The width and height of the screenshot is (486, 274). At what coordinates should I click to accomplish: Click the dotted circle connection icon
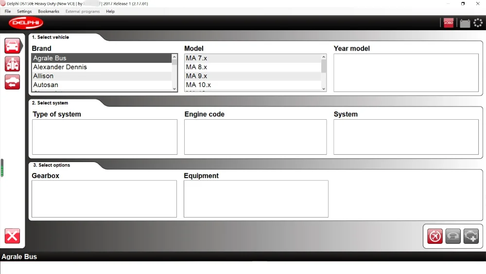tap(478, 23)
